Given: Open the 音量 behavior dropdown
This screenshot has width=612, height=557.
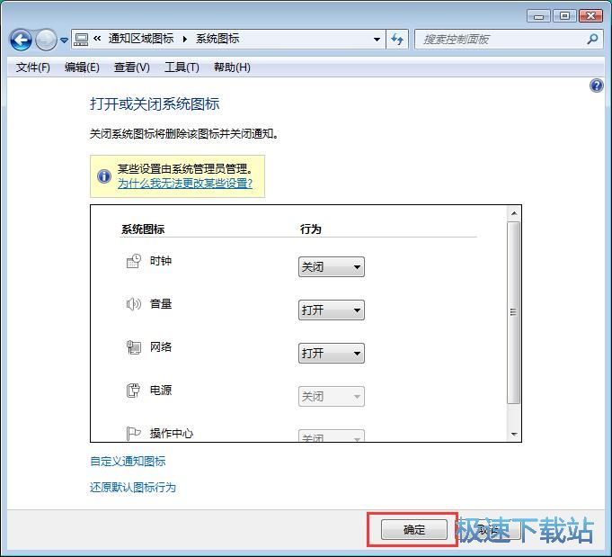Looking at the screenshot, I should (332, 310).
